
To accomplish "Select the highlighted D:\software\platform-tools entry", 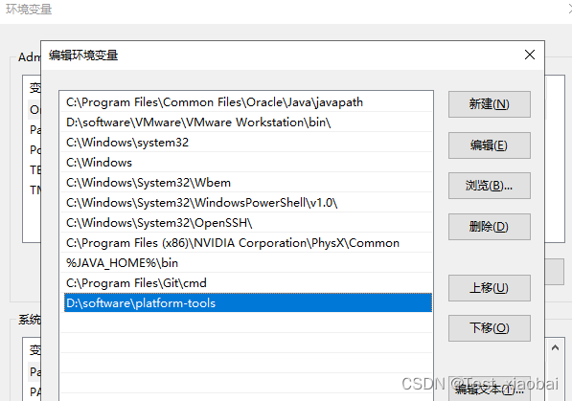I will coord(248,303).
